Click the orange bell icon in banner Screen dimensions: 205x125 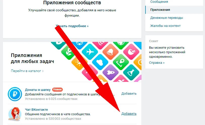coord(110,52)
